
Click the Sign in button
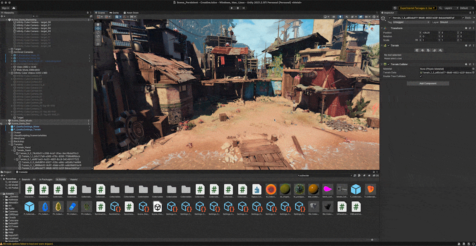point(5,8)
